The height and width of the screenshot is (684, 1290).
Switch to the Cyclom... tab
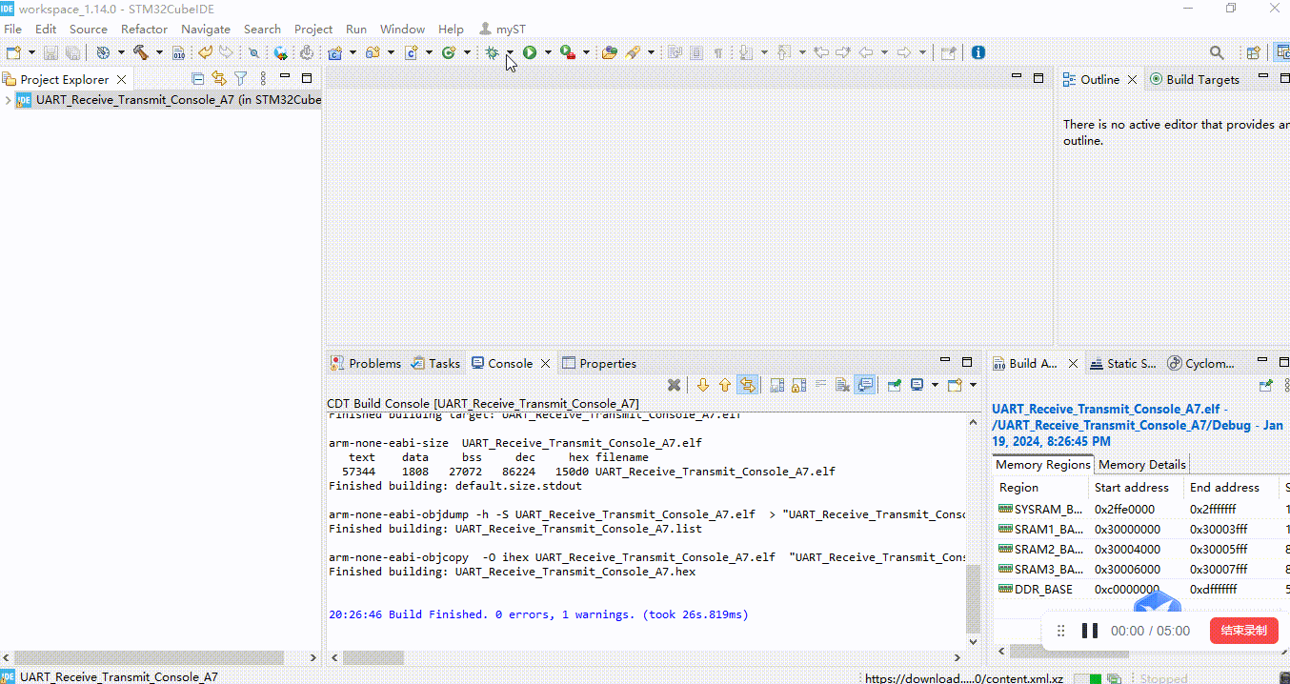1201,363
